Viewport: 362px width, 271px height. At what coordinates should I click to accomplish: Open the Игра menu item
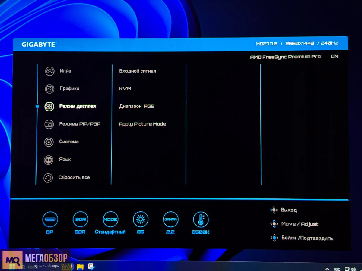(x=65, y=71)
